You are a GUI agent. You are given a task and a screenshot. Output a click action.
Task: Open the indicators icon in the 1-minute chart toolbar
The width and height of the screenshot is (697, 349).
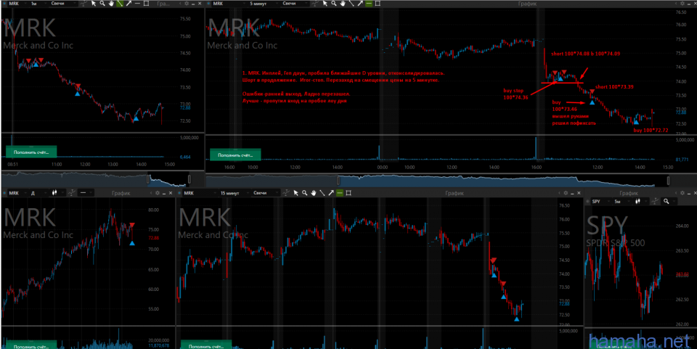(83, 4)
